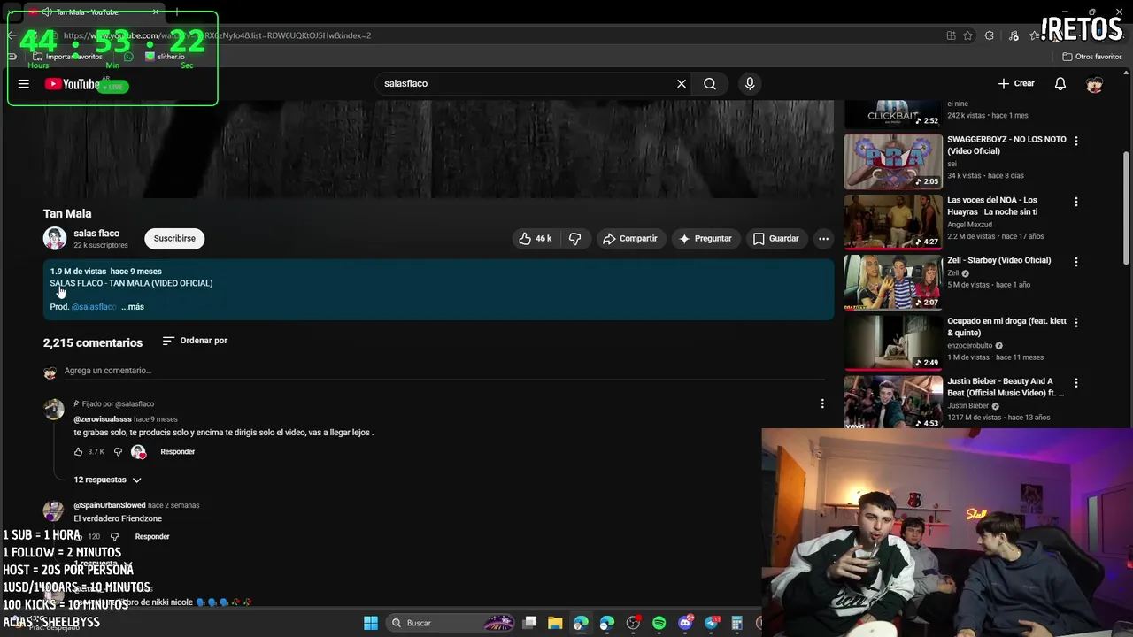1133x637 pixels.
Task: Start voice search with microphone icon
Action: (750, 83)
